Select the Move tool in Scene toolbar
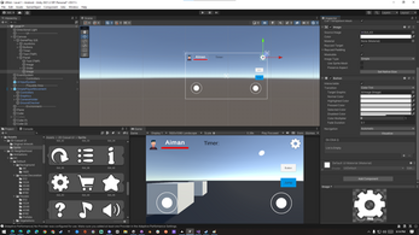 point(84,37)
